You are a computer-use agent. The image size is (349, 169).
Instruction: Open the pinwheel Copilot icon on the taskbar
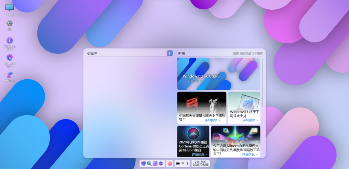coord(161,163)
